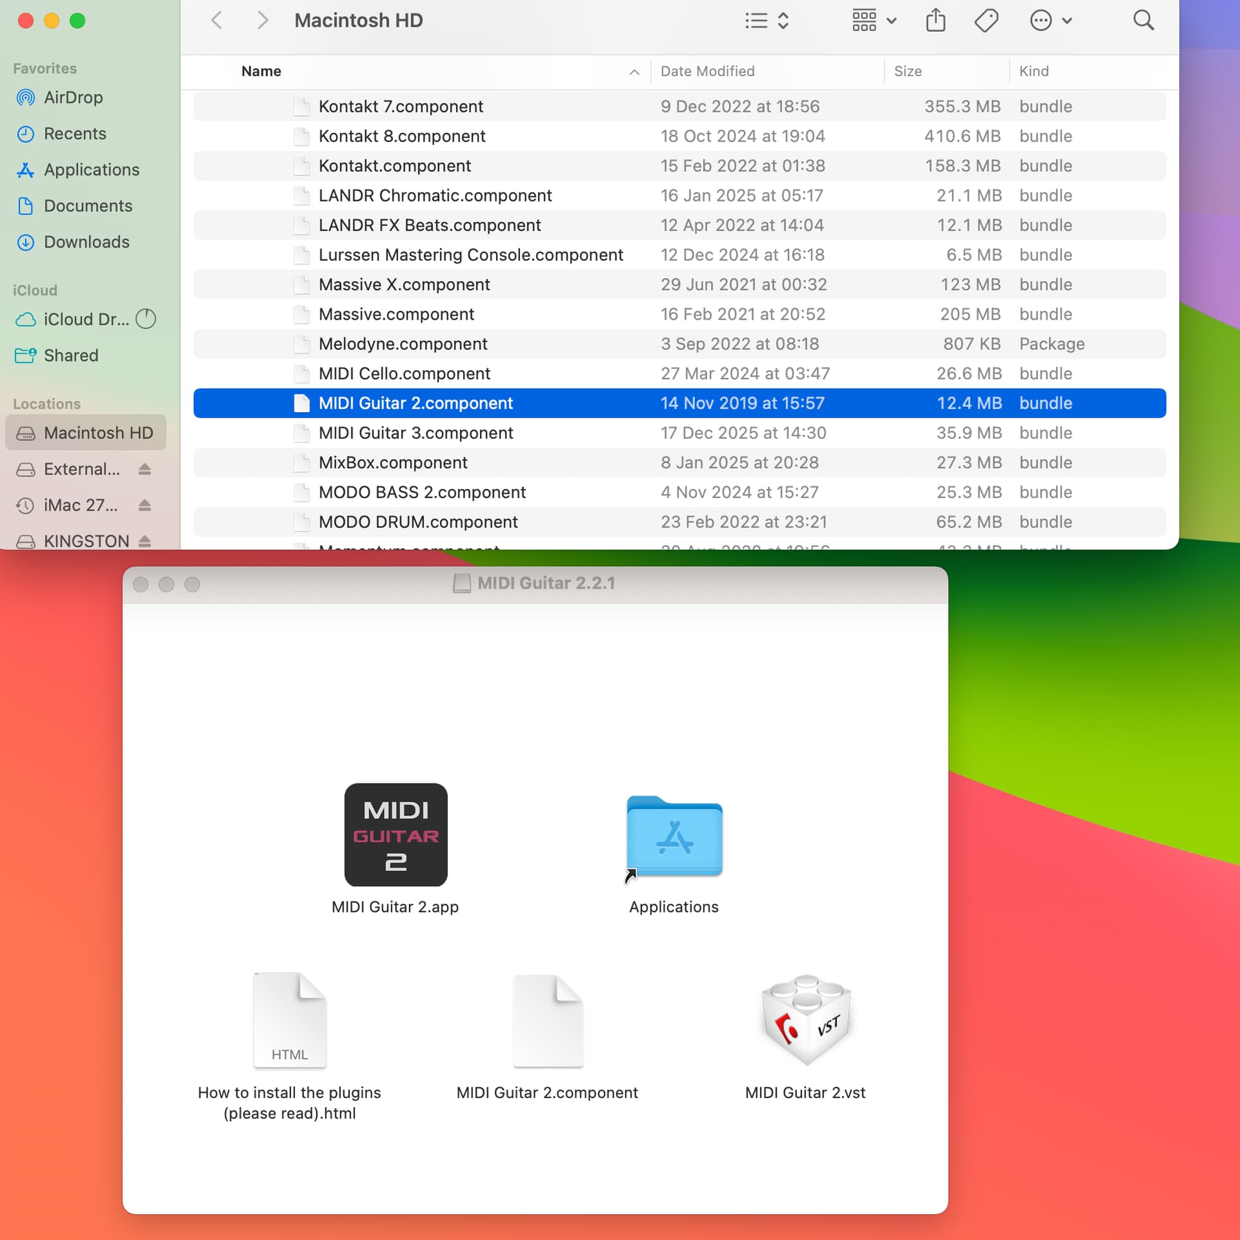Click the Finder back navigation arrow
1240x1240 pixels.
[217, 21]
